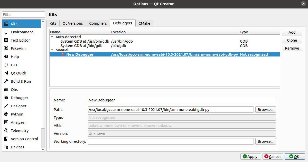Sort by the Location column header
The width and height of the screenshot is (308, 162).
[174, 32]
